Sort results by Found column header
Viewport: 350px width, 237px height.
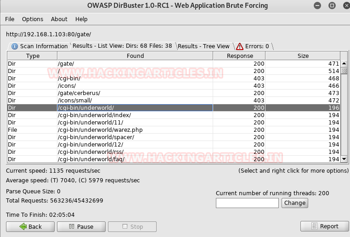[x=135, y=56]
